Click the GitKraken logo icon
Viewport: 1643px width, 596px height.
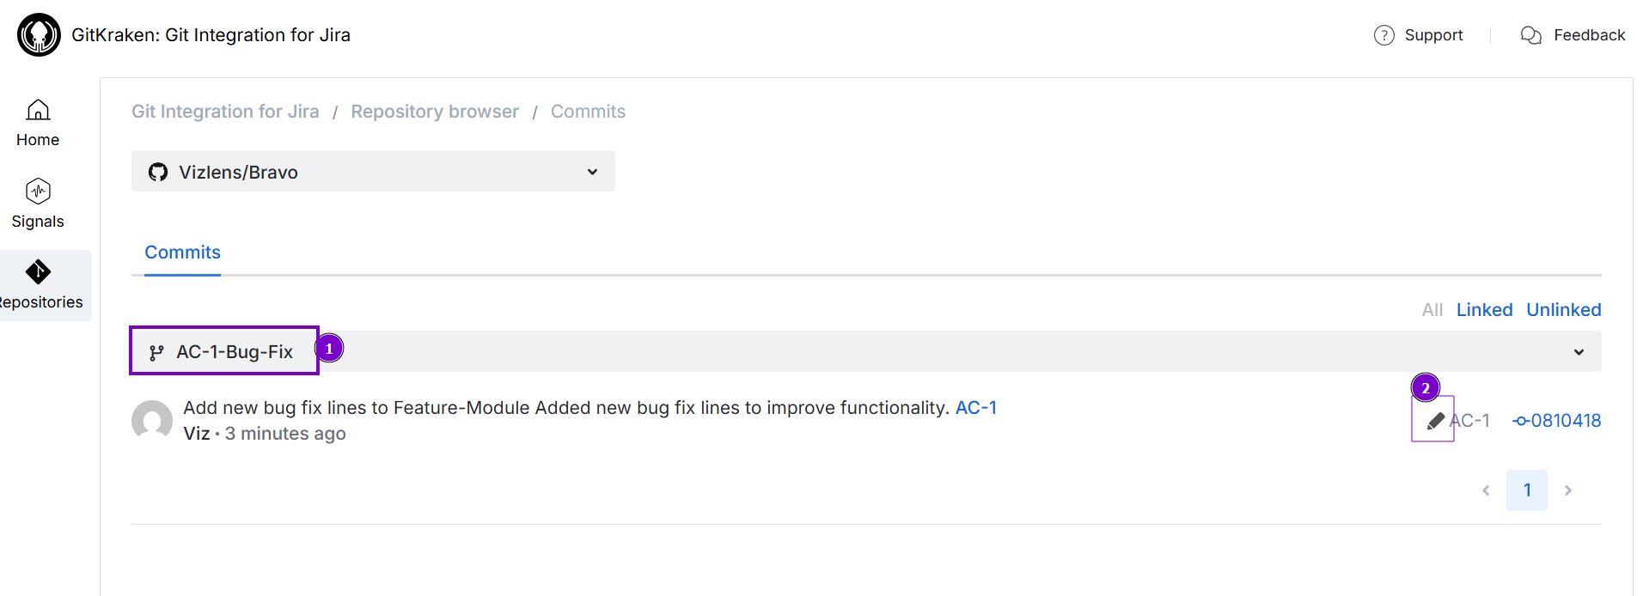[x=39, y=35]
